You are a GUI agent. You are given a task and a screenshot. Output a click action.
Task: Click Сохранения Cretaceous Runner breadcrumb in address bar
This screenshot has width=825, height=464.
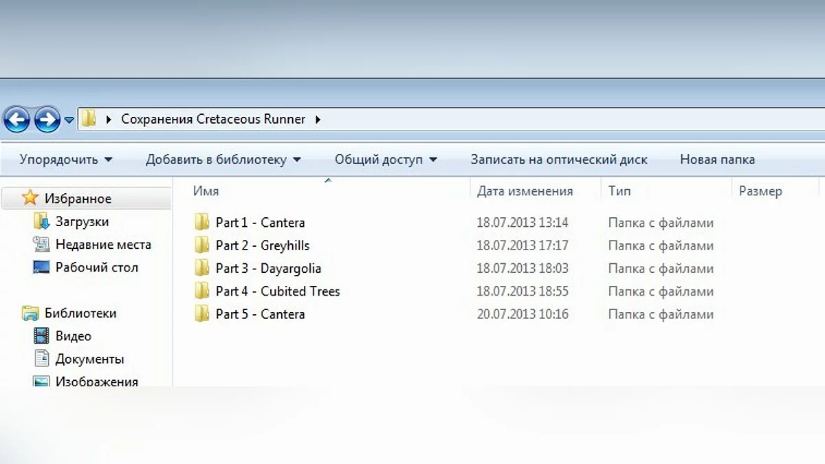(213, 119)
